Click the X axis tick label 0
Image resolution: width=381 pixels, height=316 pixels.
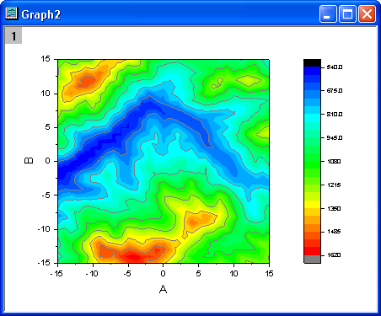(163, 273)
